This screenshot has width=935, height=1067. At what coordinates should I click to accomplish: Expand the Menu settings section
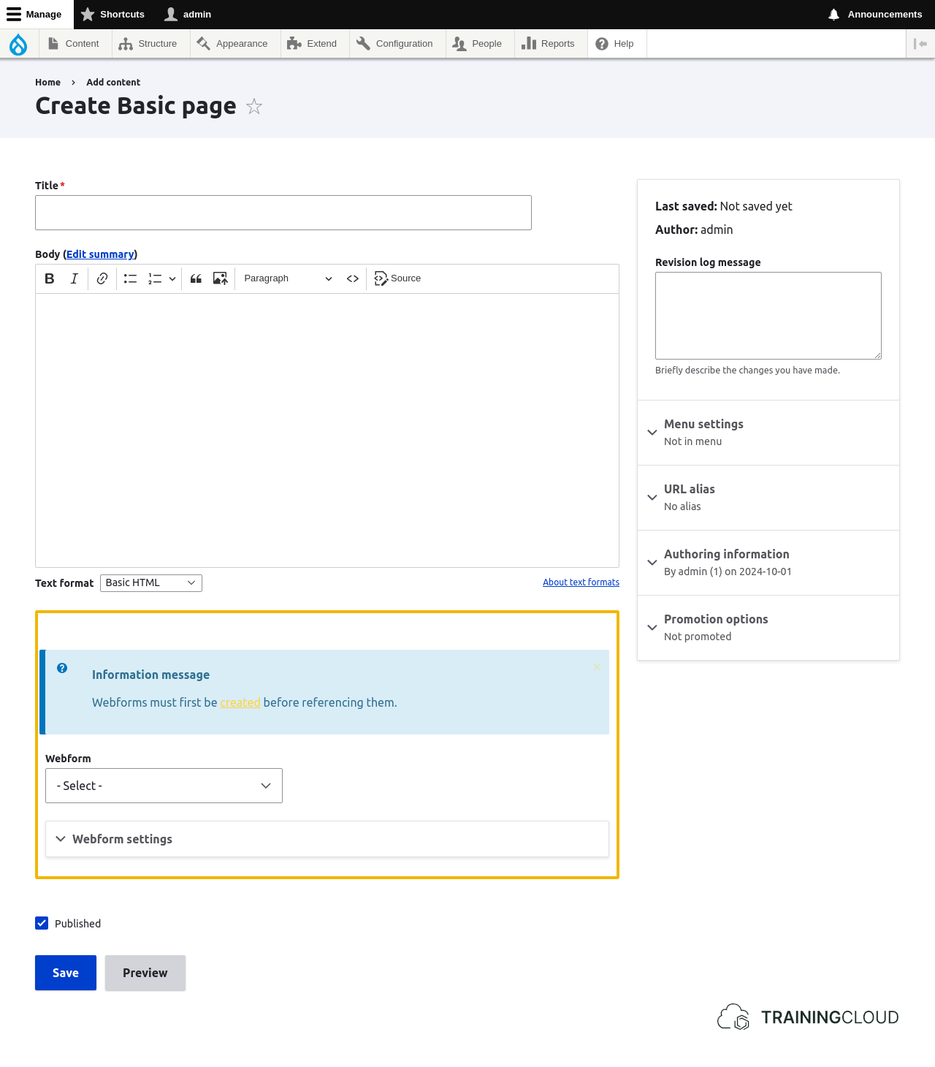click(x=768, y=433)
